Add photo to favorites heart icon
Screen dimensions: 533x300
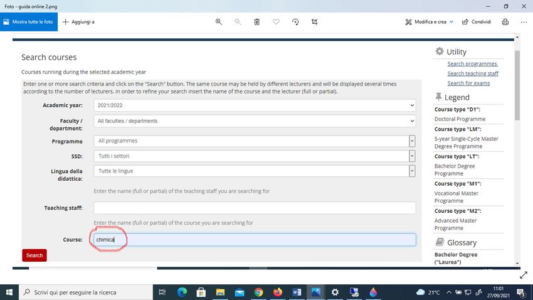[x=276, y=22]
